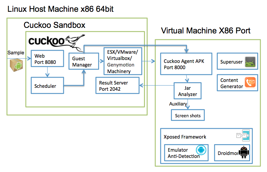Click the Guest Manager box
The width and height of the screenshot is (267, 172).
click(84, 61)
